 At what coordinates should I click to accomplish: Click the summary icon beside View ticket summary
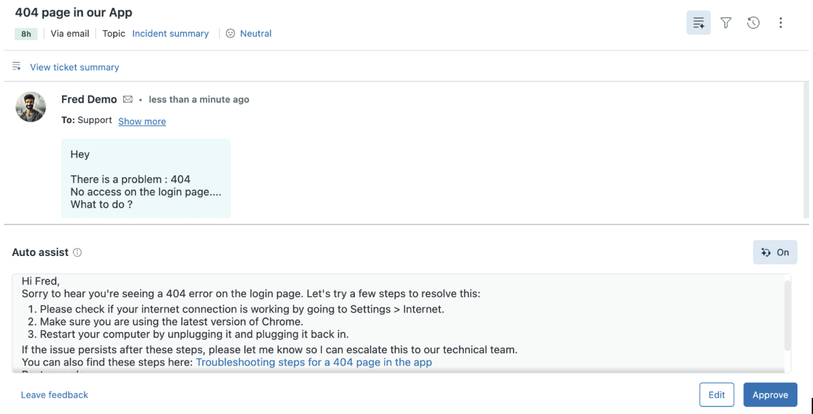(x=17, y=66)
